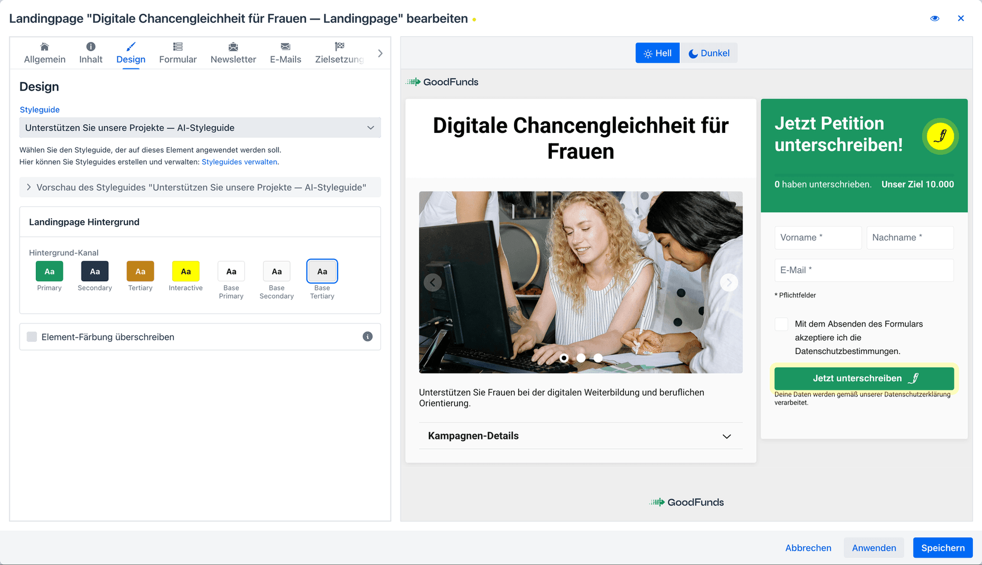Choose the Base Tertiary swatch

(322, 271)
